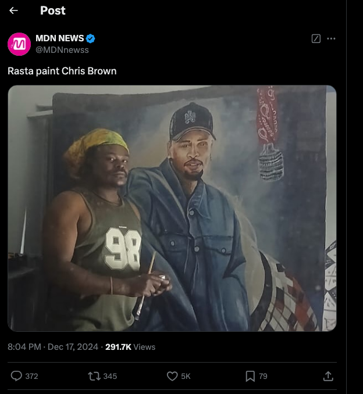
Task: Open the MDN NEWS display name
Action: tap(59, 38)
